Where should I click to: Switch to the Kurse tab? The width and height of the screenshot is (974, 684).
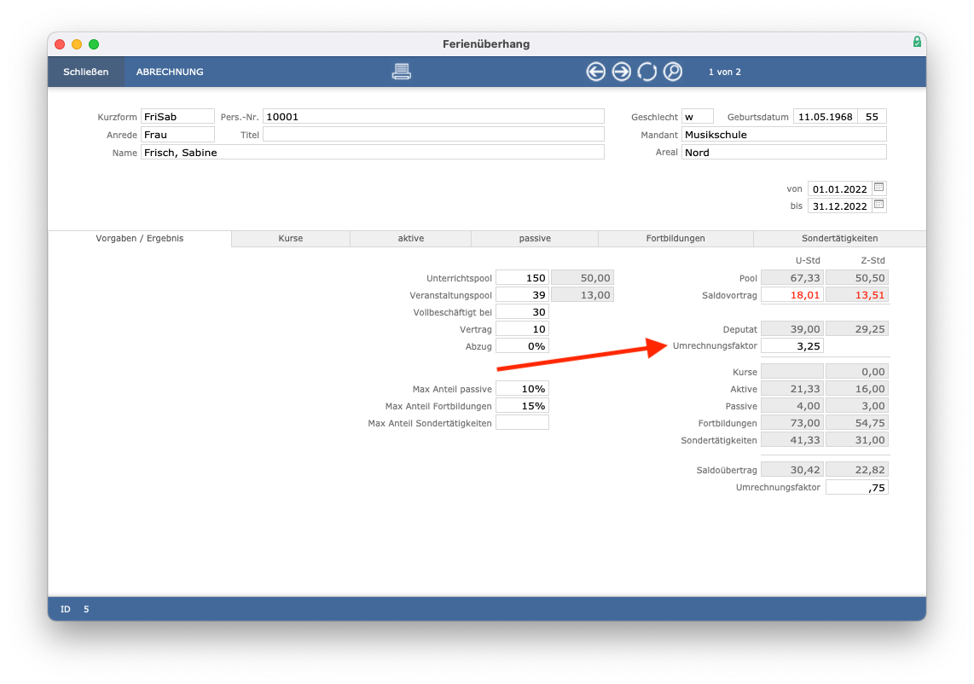[291, 239]
